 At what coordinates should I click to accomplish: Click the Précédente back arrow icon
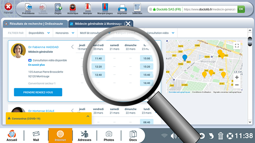tap(28, 7)
